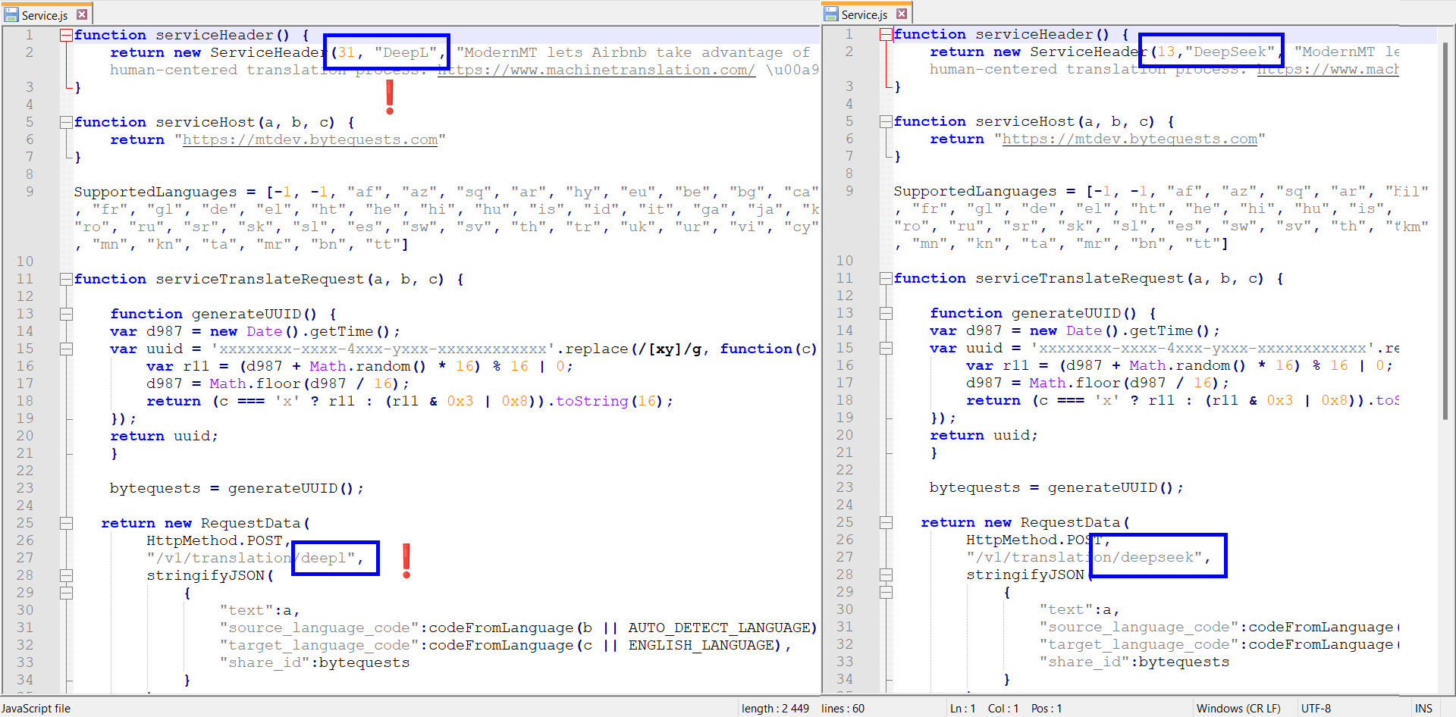Collapse fold marker at right line 15

[886, 348]
